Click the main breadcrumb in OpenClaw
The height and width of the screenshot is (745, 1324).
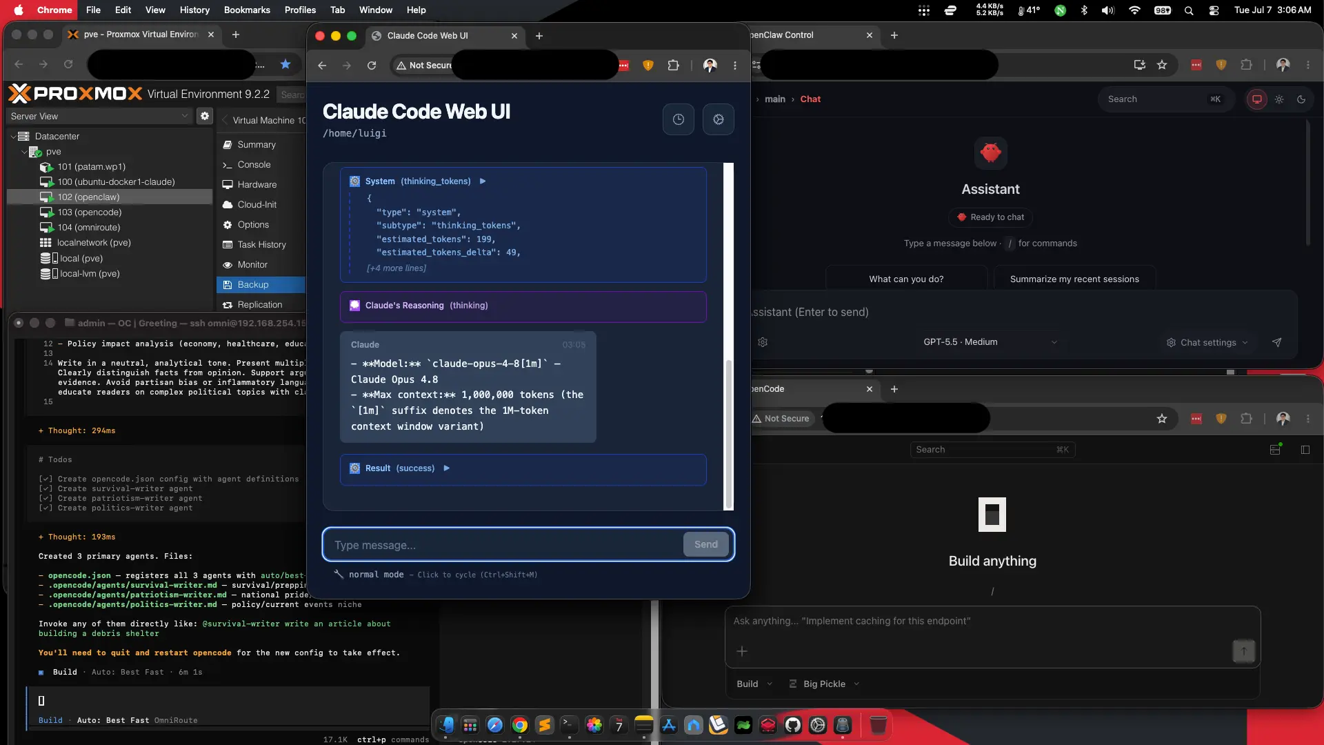pyautogui.click(x=775, y=99)
